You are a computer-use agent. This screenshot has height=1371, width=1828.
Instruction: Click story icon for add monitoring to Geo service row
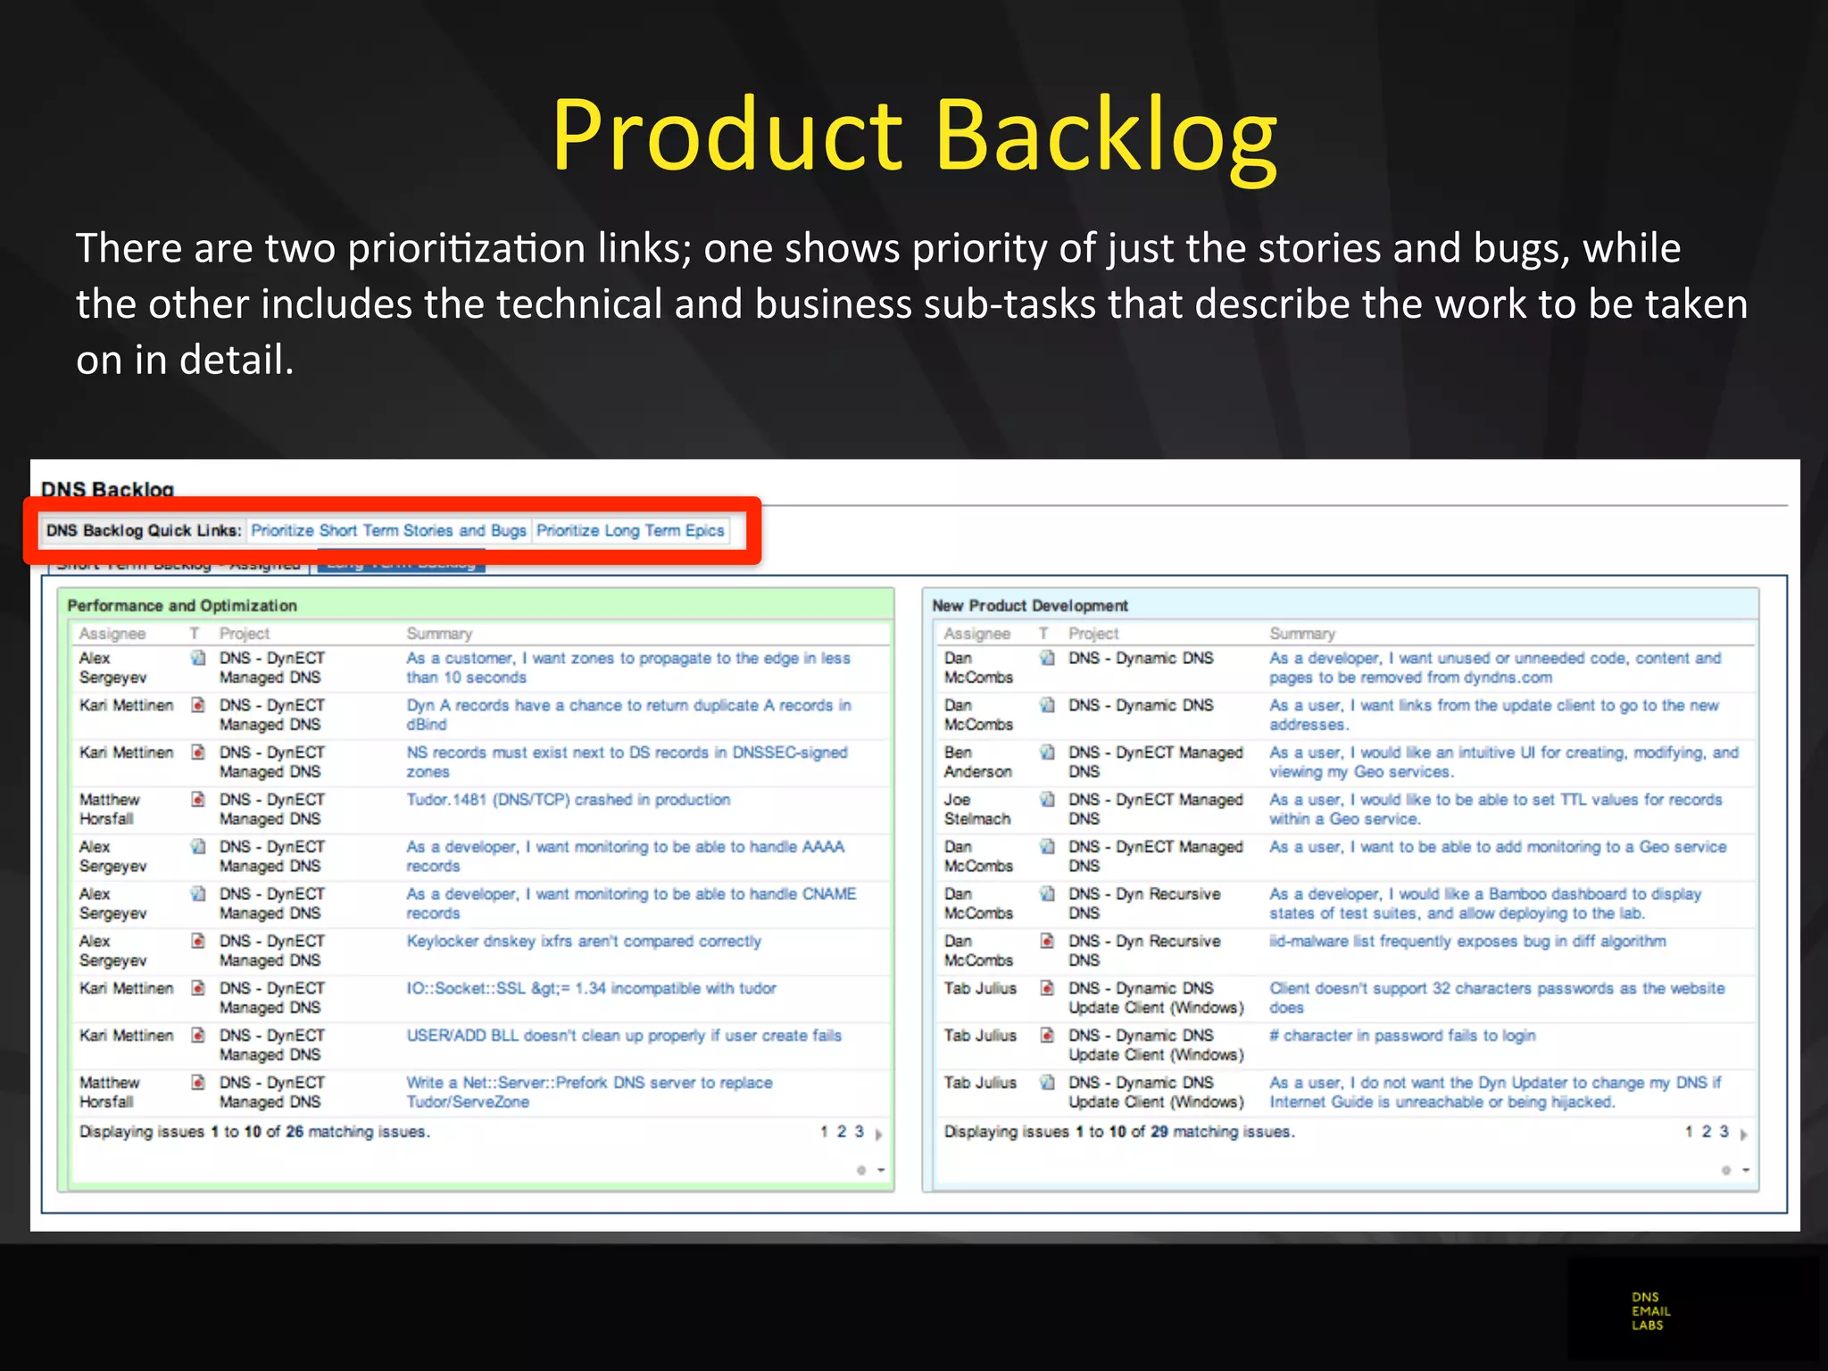pyautogui.click(x=1047, y=846)
